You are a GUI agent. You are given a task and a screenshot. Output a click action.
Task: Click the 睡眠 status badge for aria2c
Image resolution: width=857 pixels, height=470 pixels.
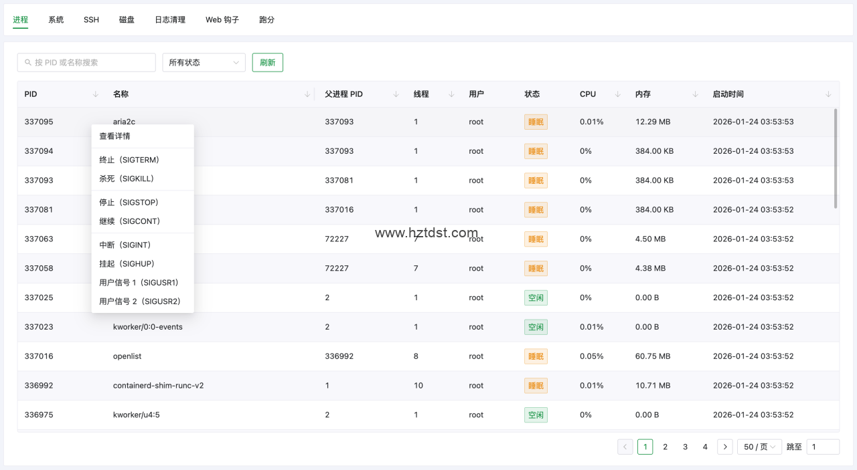pyautogui.click(x=536, y=122)
